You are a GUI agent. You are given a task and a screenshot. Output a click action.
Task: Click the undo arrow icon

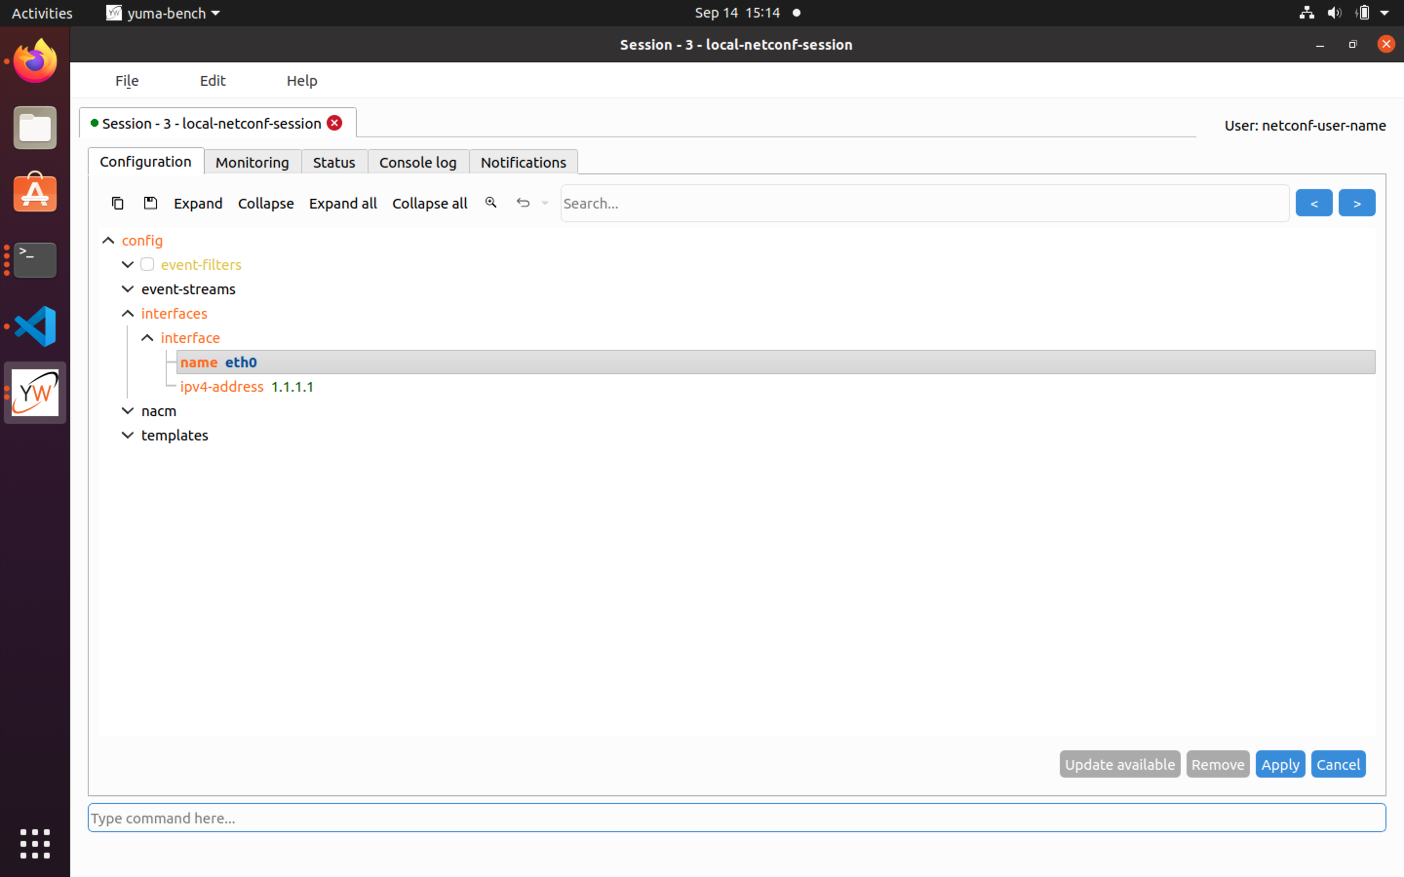click(523, 202)
